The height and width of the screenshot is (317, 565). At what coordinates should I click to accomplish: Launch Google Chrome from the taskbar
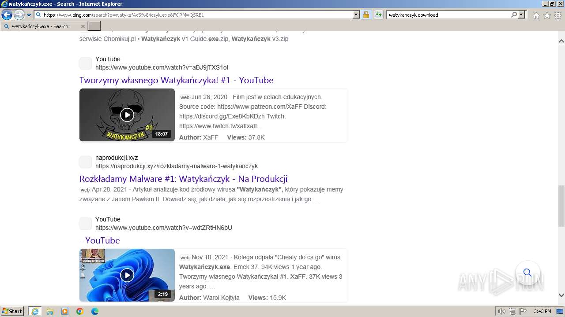[80, 311]
